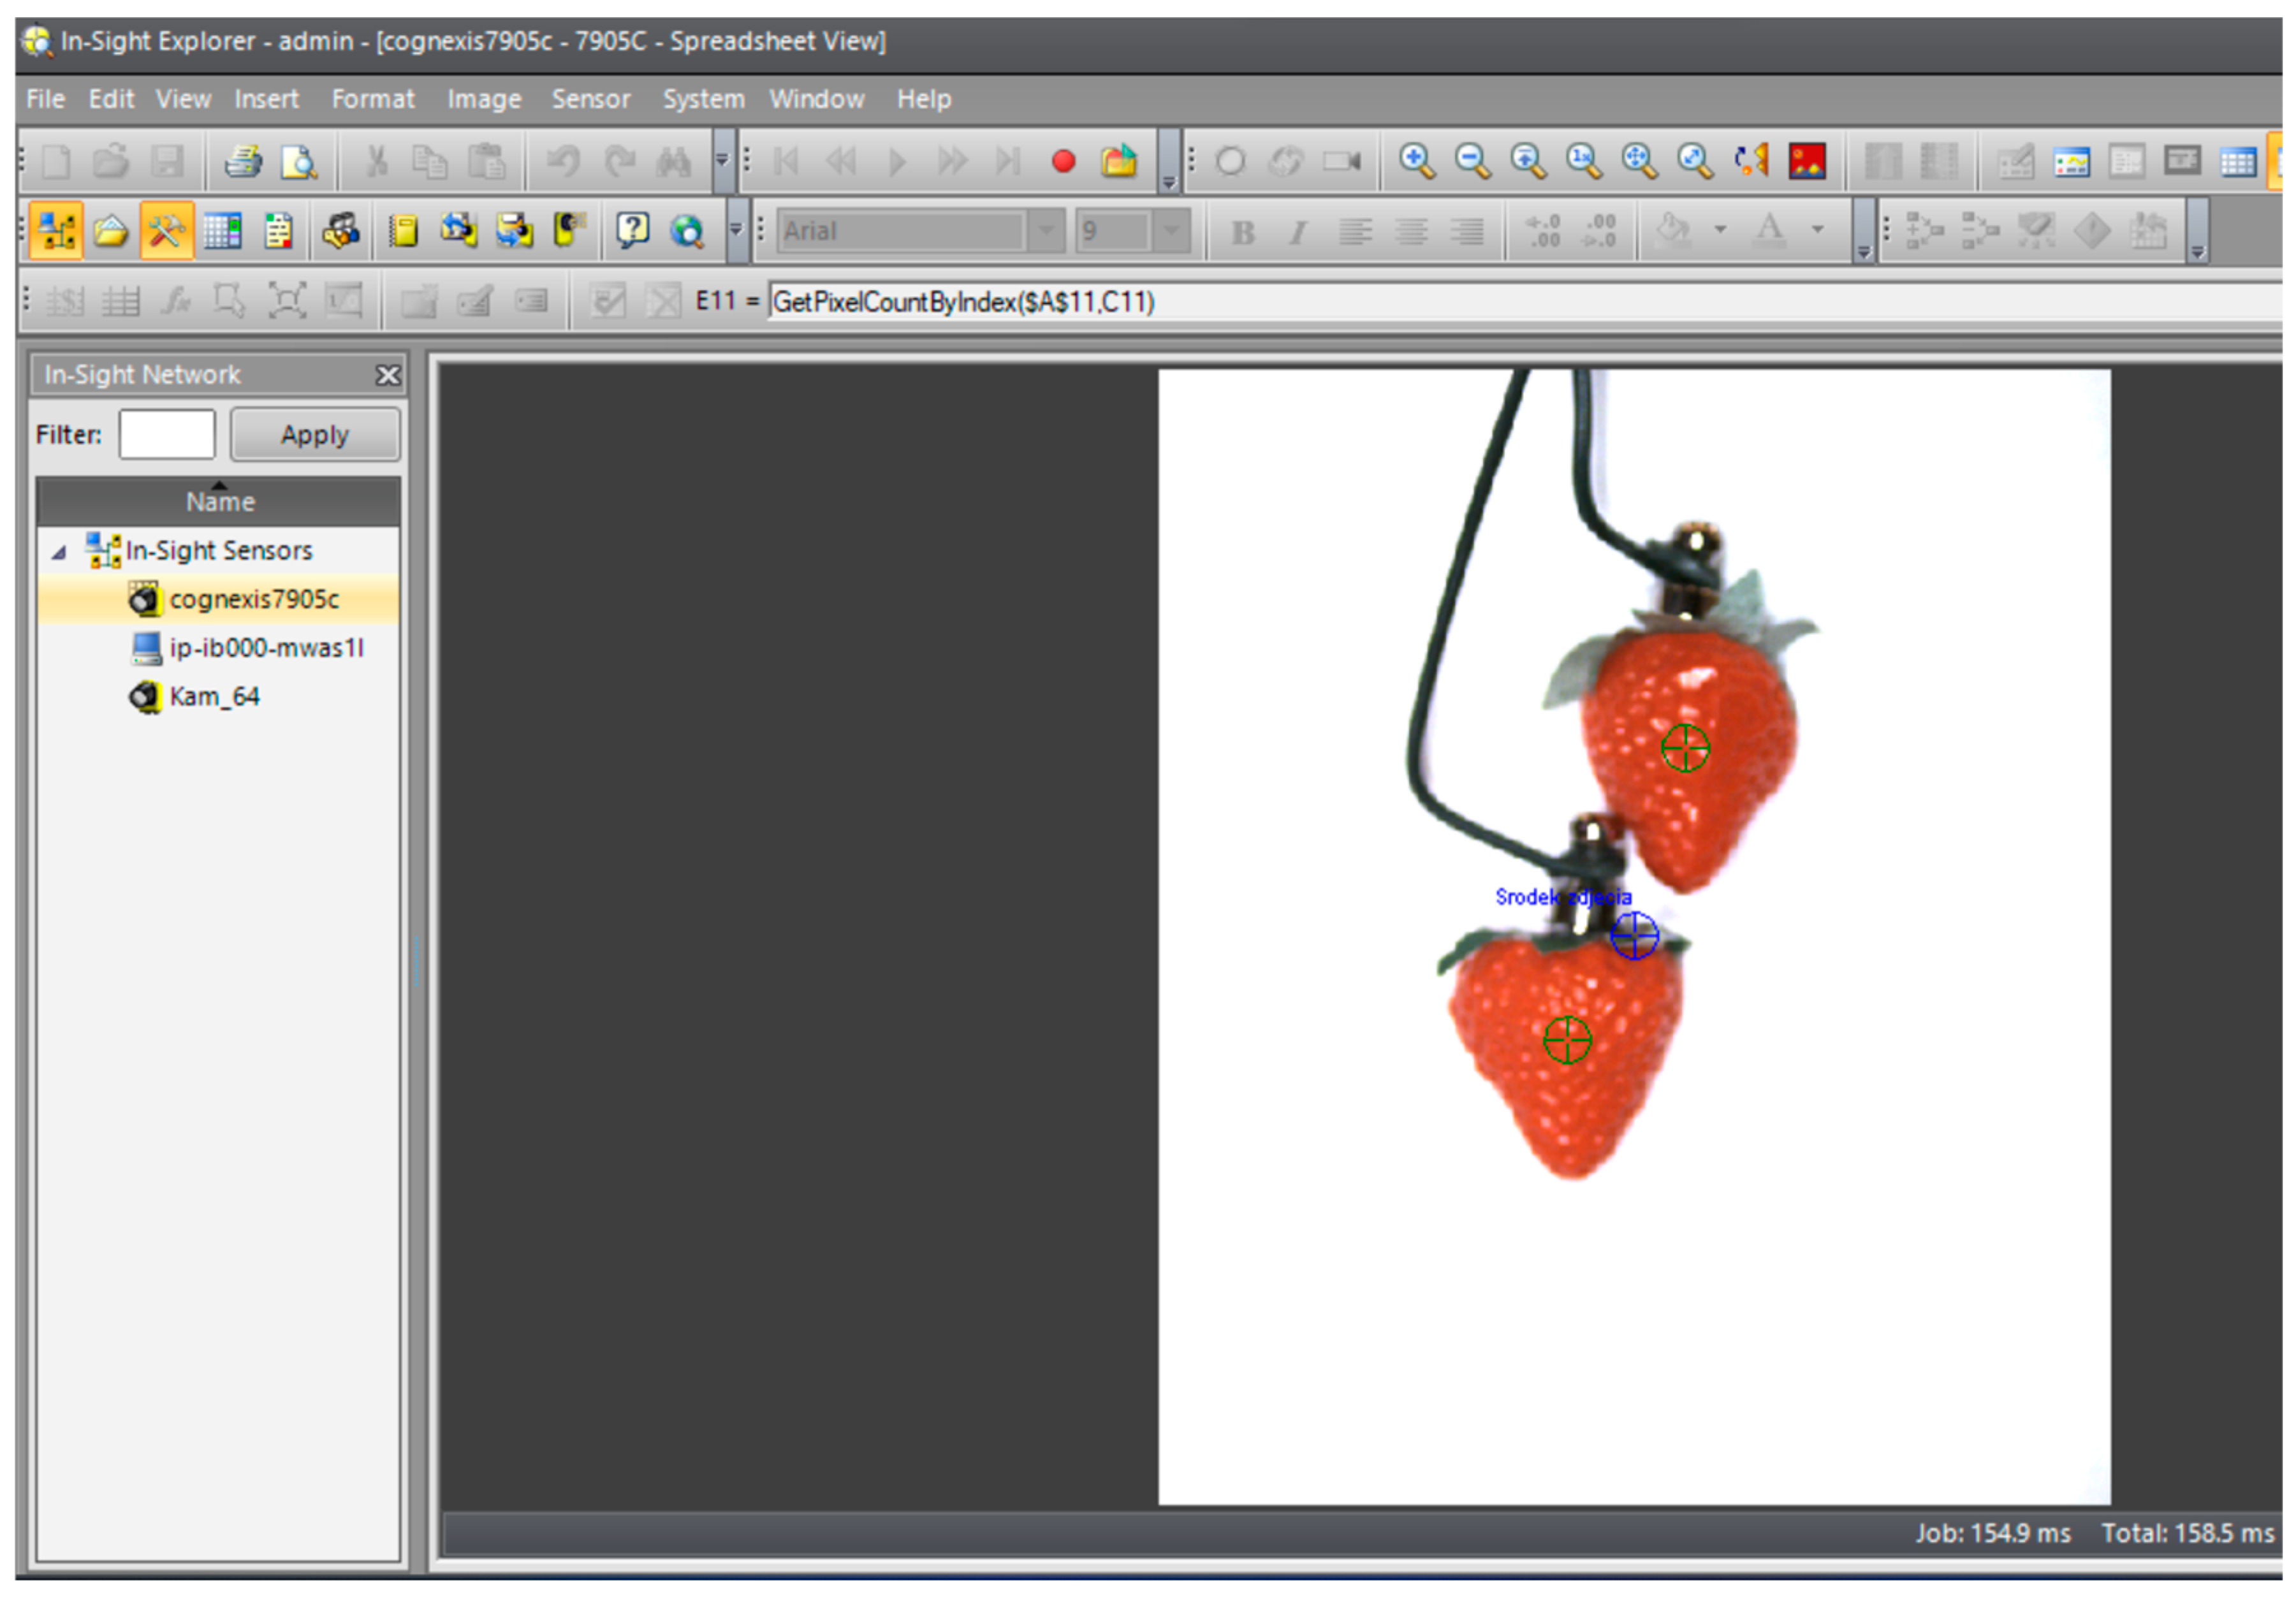Image resolution: width=2296 pixels, height=1599 pixels.
Task: Select the Kam_64 sensor in the tree
Action: 214,697
